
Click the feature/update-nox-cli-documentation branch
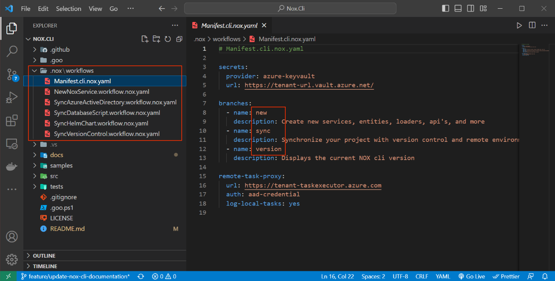(75, 276)
